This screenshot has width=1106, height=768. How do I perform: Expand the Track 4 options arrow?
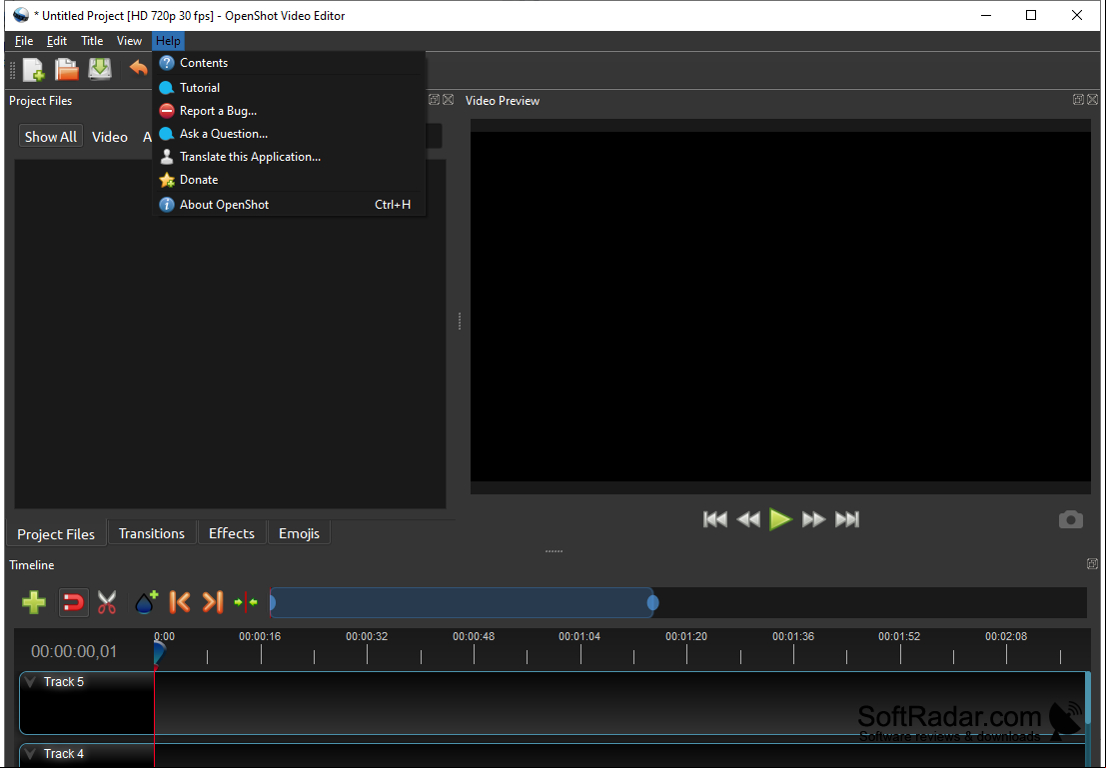click(30, 754)
